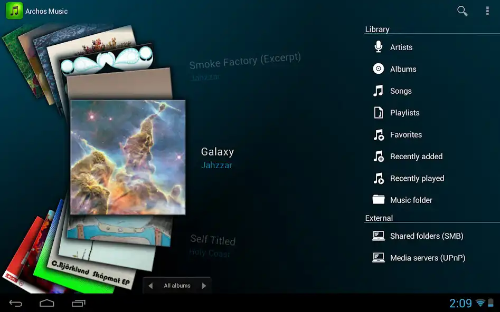This screenshot has width=500, height=312.
Task: Click the Recently played play-note icon
Action: 379,178
